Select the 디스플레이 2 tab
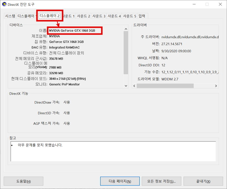 (x=50, y=16)
